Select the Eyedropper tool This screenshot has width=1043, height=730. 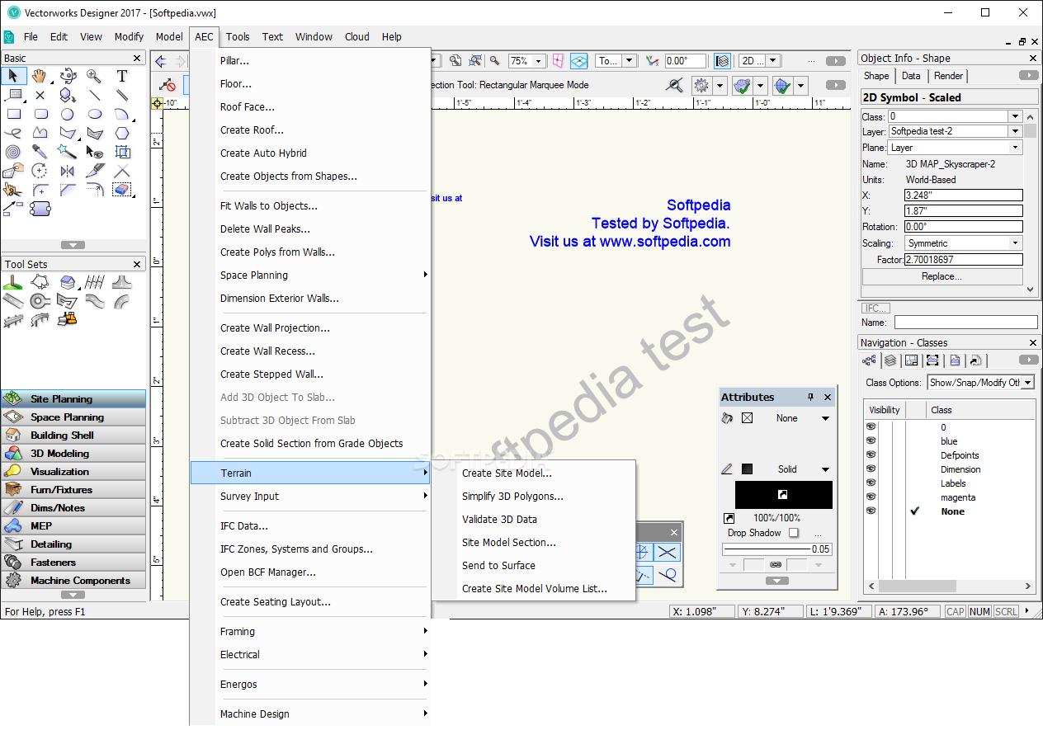(40, 152)
